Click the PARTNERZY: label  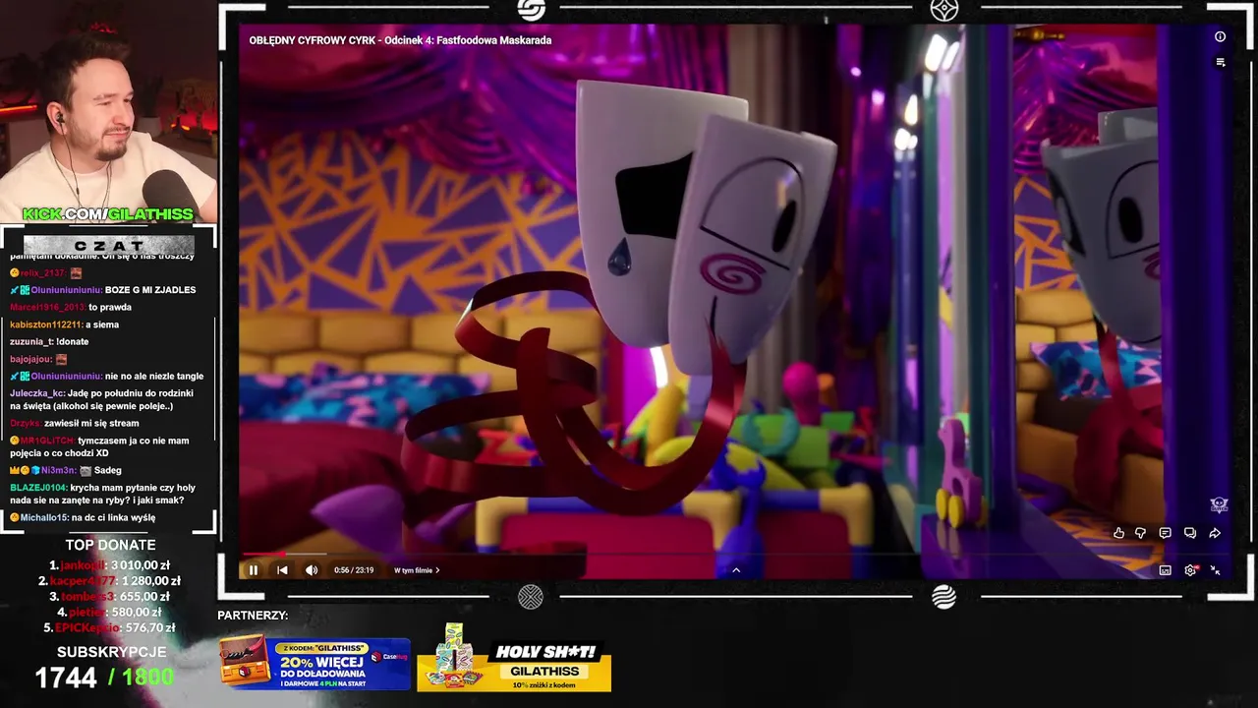click(253, 616)
